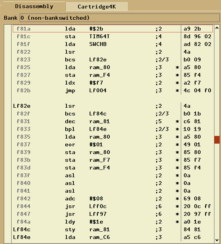Click the bytes 4c 04 f0
Viewport: 221px width, 244px height.
197,90
